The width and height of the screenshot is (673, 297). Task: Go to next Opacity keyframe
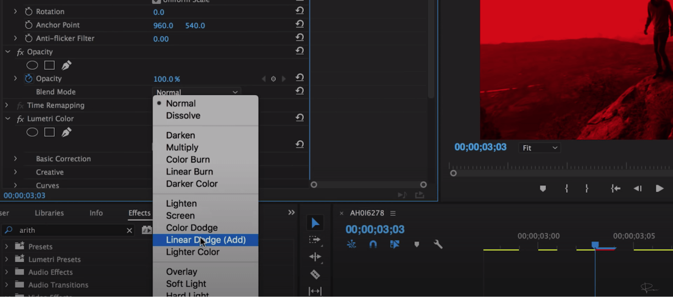pos(284,79)
